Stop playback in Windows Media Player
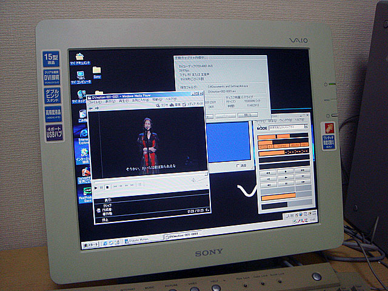This screenshot has width=388, height=291. click(107, 187)
